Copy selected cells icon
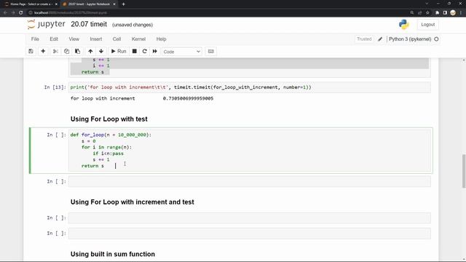The width and height of the screenshot is (466, 262). (66, 52)
